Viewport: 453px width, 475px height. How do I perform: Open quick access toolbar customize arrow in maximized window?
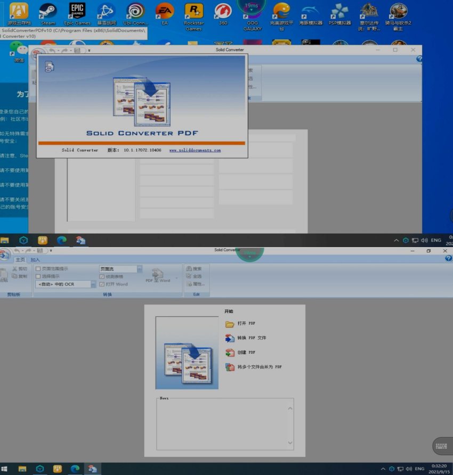[51, 250]
